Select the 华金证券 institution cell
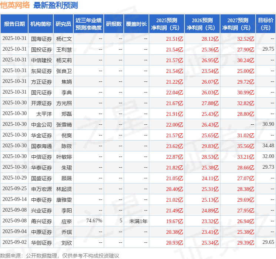The height and width of the screenshot is (259, 276). (x=41, y=135)
